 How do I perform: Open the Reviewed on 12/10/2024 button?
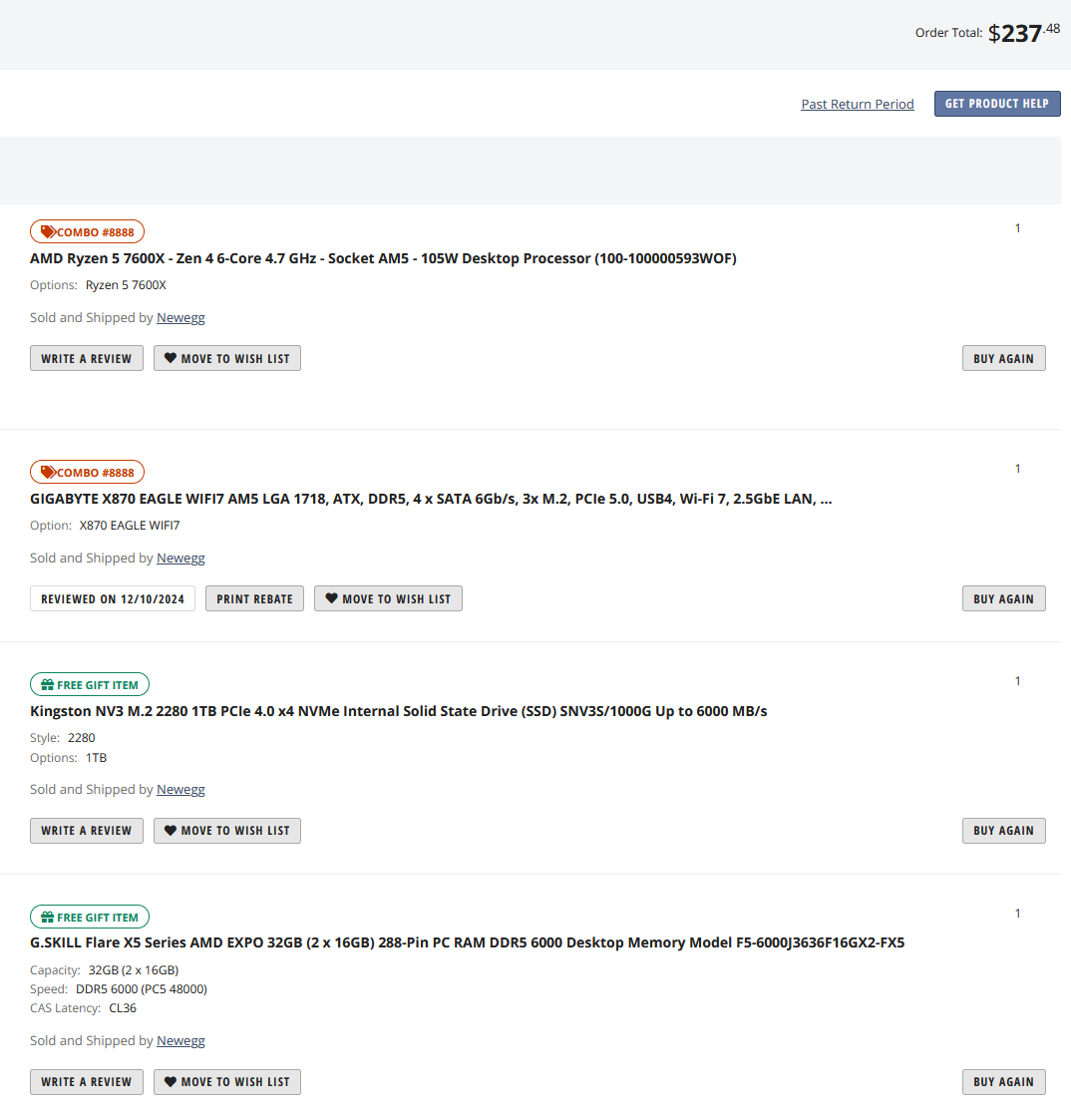[113, 598]
